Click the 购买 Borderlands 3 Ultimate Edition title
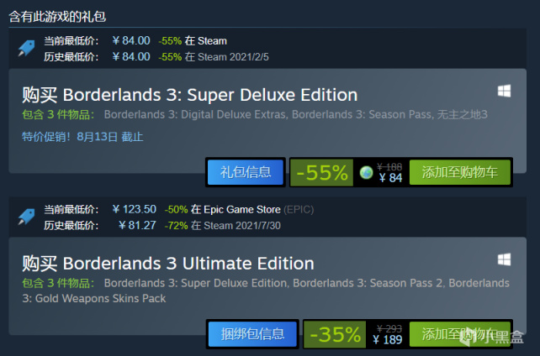The height and width of the screenshot is (356, 540). [167, 263]
